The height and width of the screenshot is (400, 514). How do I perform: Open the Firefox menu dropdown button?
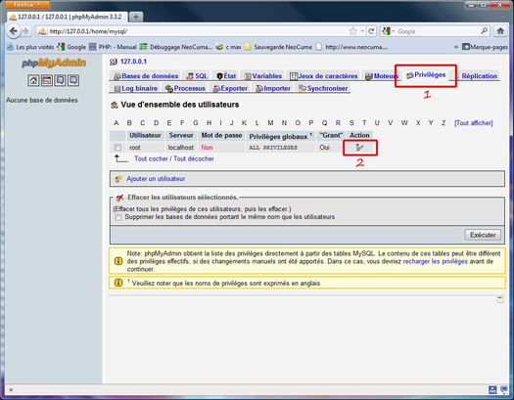(27, 4)
